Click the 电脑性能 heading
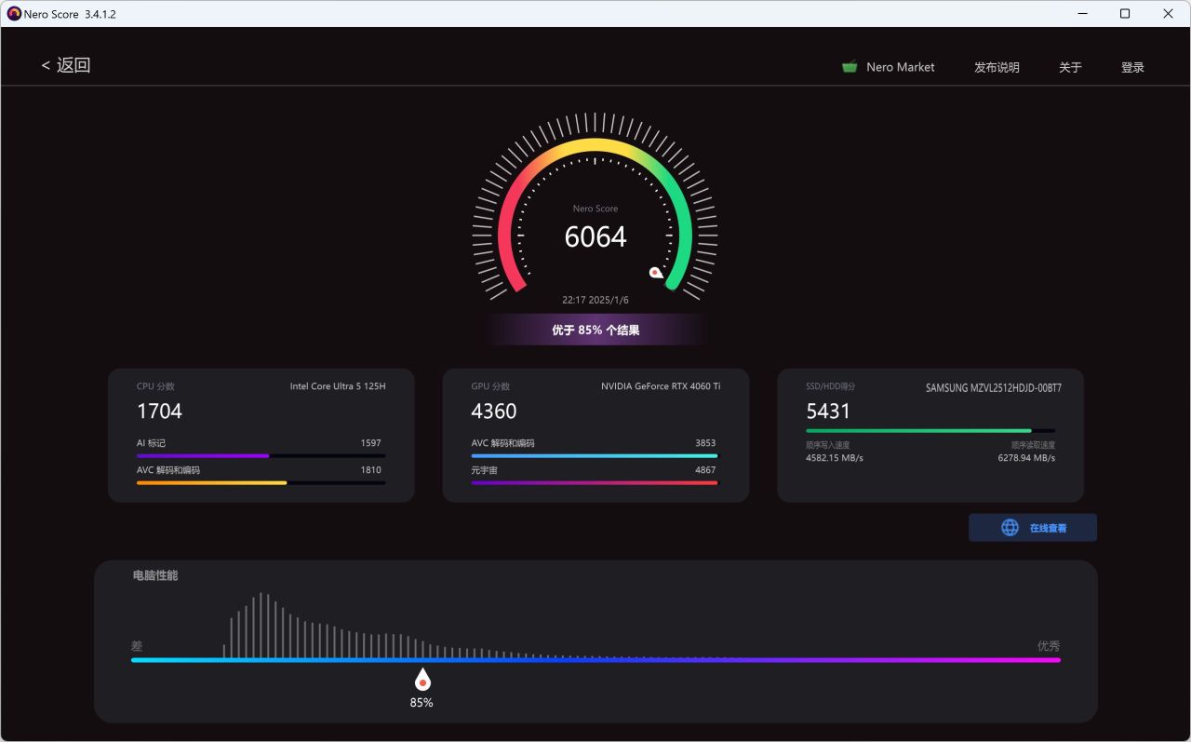The height and width of the screenshot is (742, 1191). point(155,575)
